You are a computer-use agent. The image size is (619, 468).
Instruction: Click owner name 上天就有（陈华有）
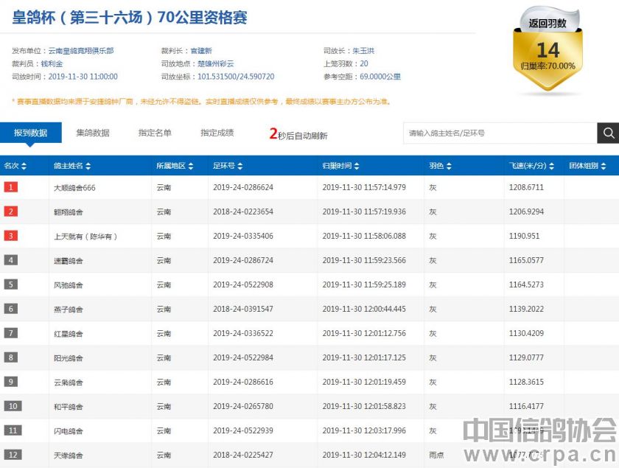(85, 237)
